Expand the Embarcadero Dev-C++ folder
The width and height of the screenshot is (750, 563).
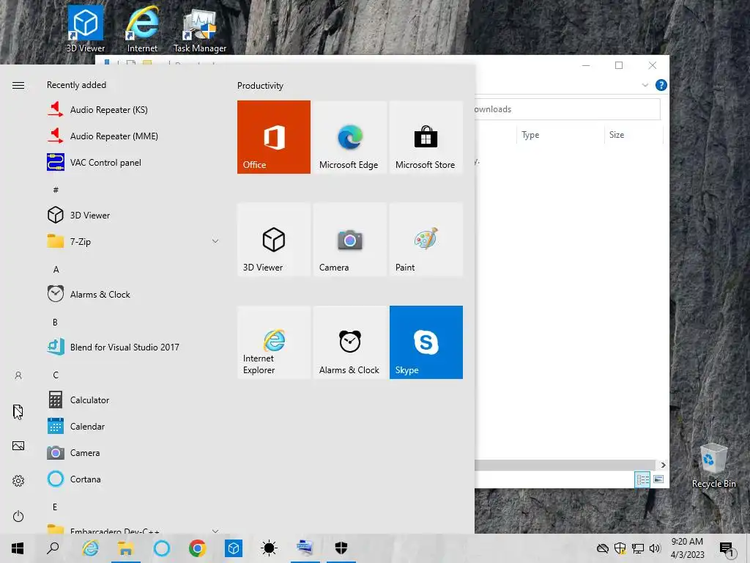click(134, 529)
